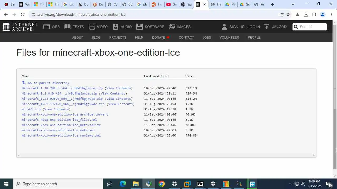
Task: Open 7-Zip from taskbar
Action: [x=200, y=184]
